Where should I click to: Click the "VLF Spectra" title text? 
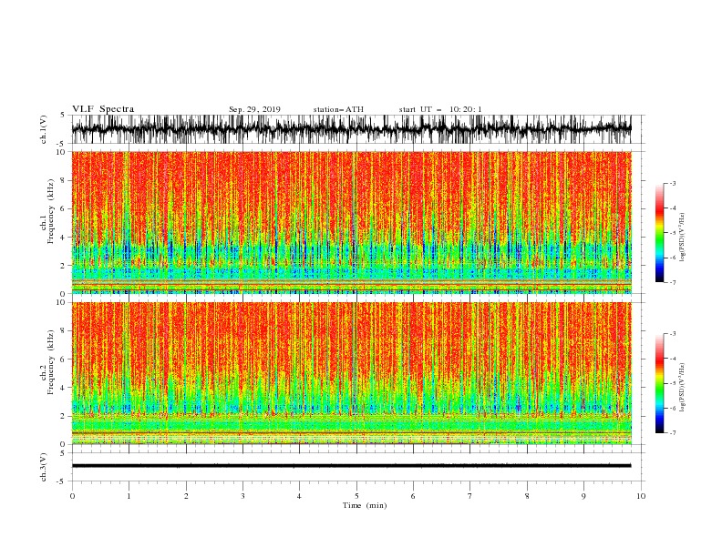103,109
